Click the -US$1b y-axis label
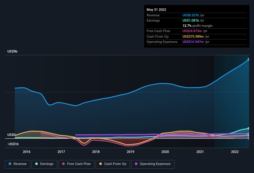The height and width of the screenshot is (173, 254). pos(13,144)
